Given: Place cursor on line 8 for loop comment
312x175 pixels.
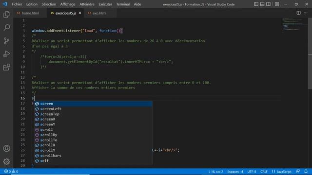Looking at the screenshot, I should point(63,56).
